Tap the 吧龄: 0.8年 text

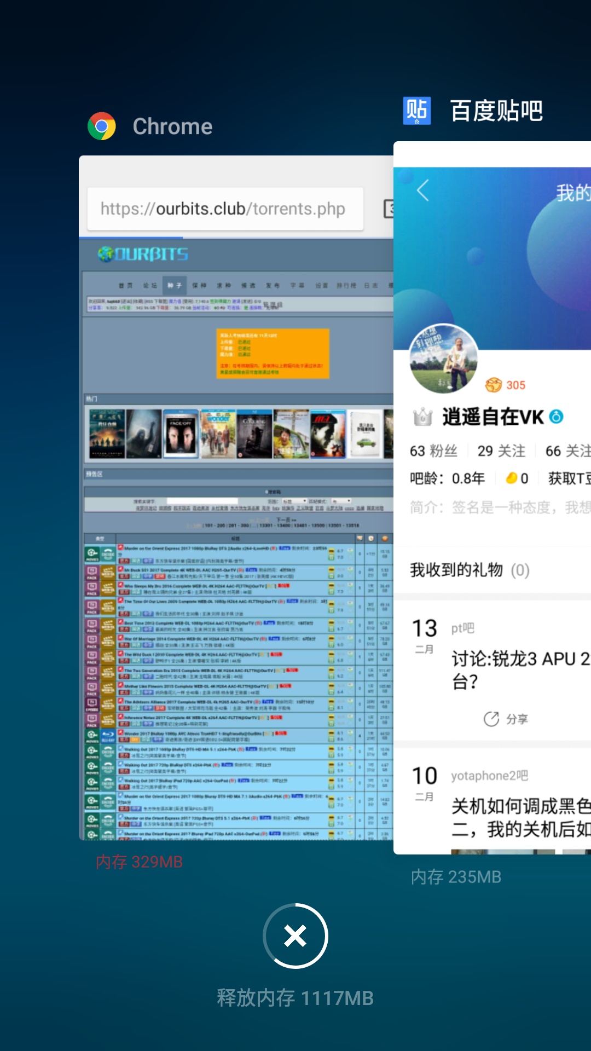tap(448, 478)
